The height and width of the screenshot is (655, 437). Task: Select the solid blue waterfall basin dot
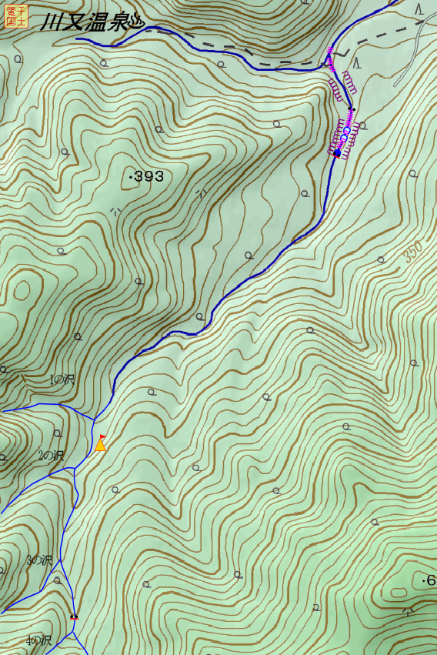click(x=337, y=153)
